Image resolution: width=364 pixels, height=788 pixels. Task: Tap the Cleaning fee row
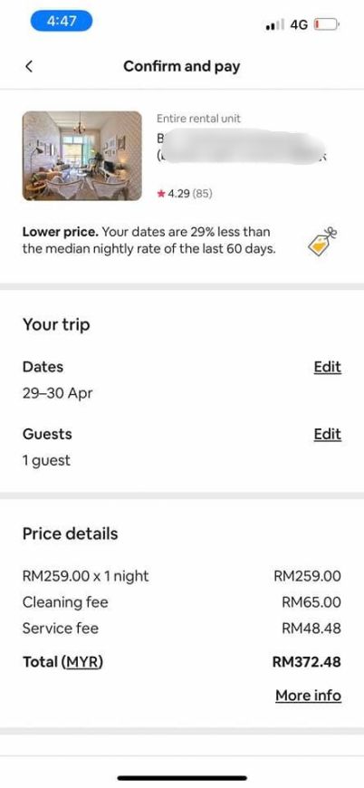(x=182, y=602)
